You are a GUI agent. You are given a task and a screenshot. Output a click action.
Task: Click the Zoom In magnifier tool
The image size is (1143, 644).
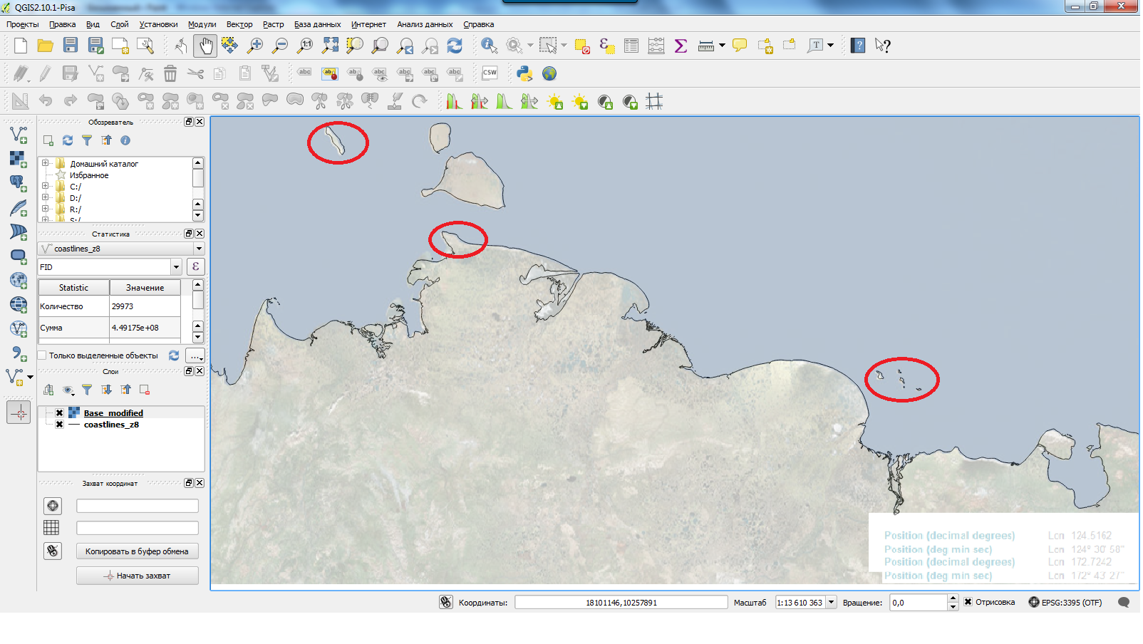point(254,46)
